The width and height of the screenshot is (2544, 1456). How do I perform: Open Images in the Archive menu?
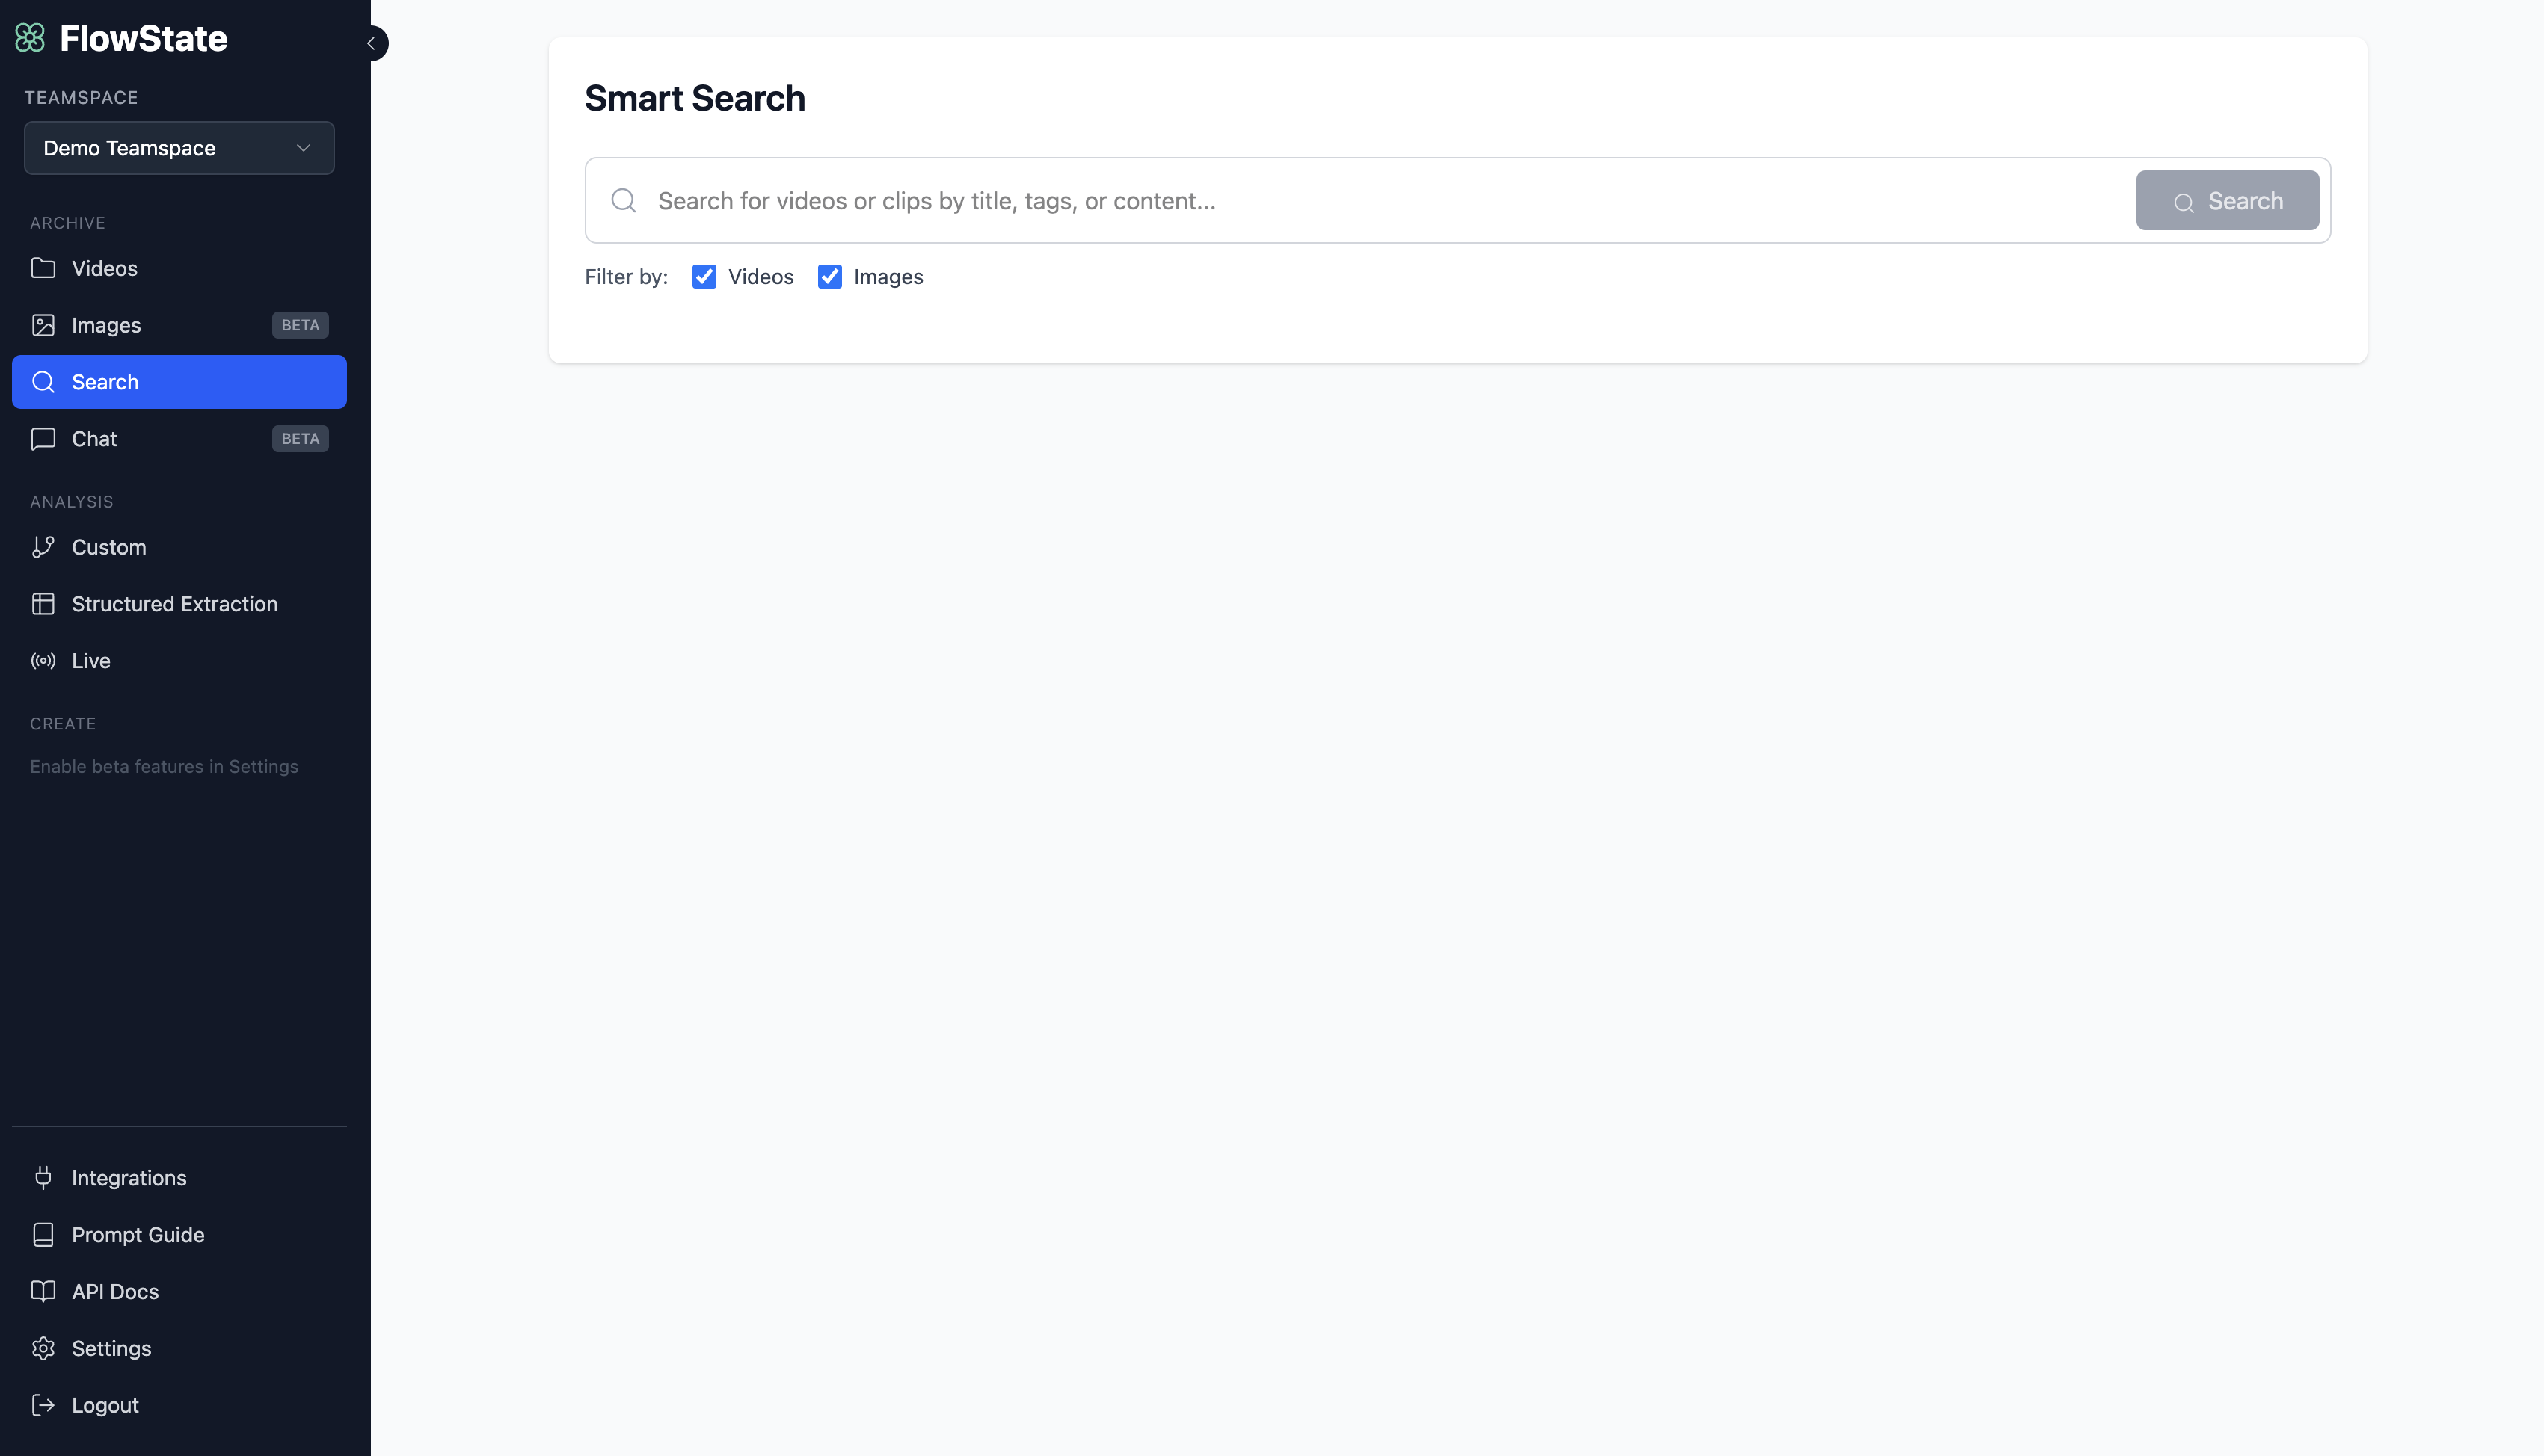pyautogui.click(x=179, y=325)
